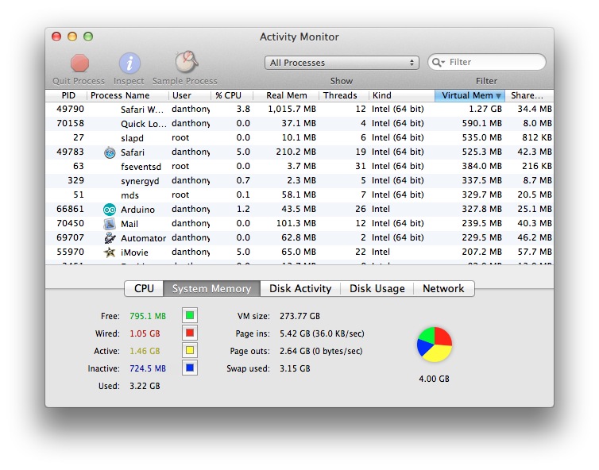
Task: Select the System Memory tab
Action: point(211,289)
